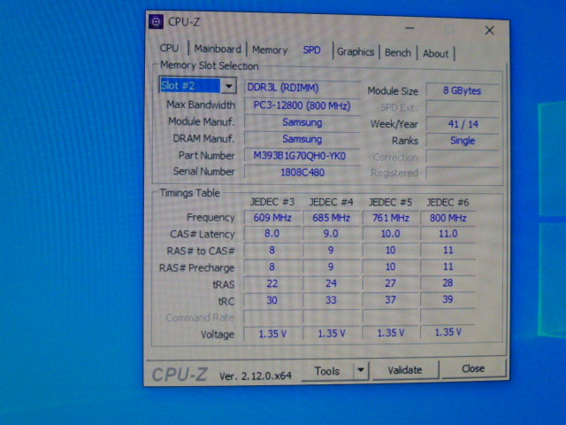The image size is (566, 425).
Task: Click the 761 MHz frequency cell
Action: [x=390, y=218]
